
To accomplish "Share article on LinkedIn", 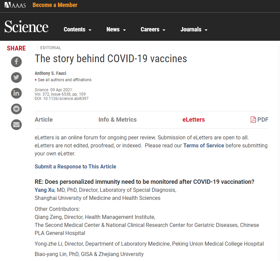I will [16, 93].
